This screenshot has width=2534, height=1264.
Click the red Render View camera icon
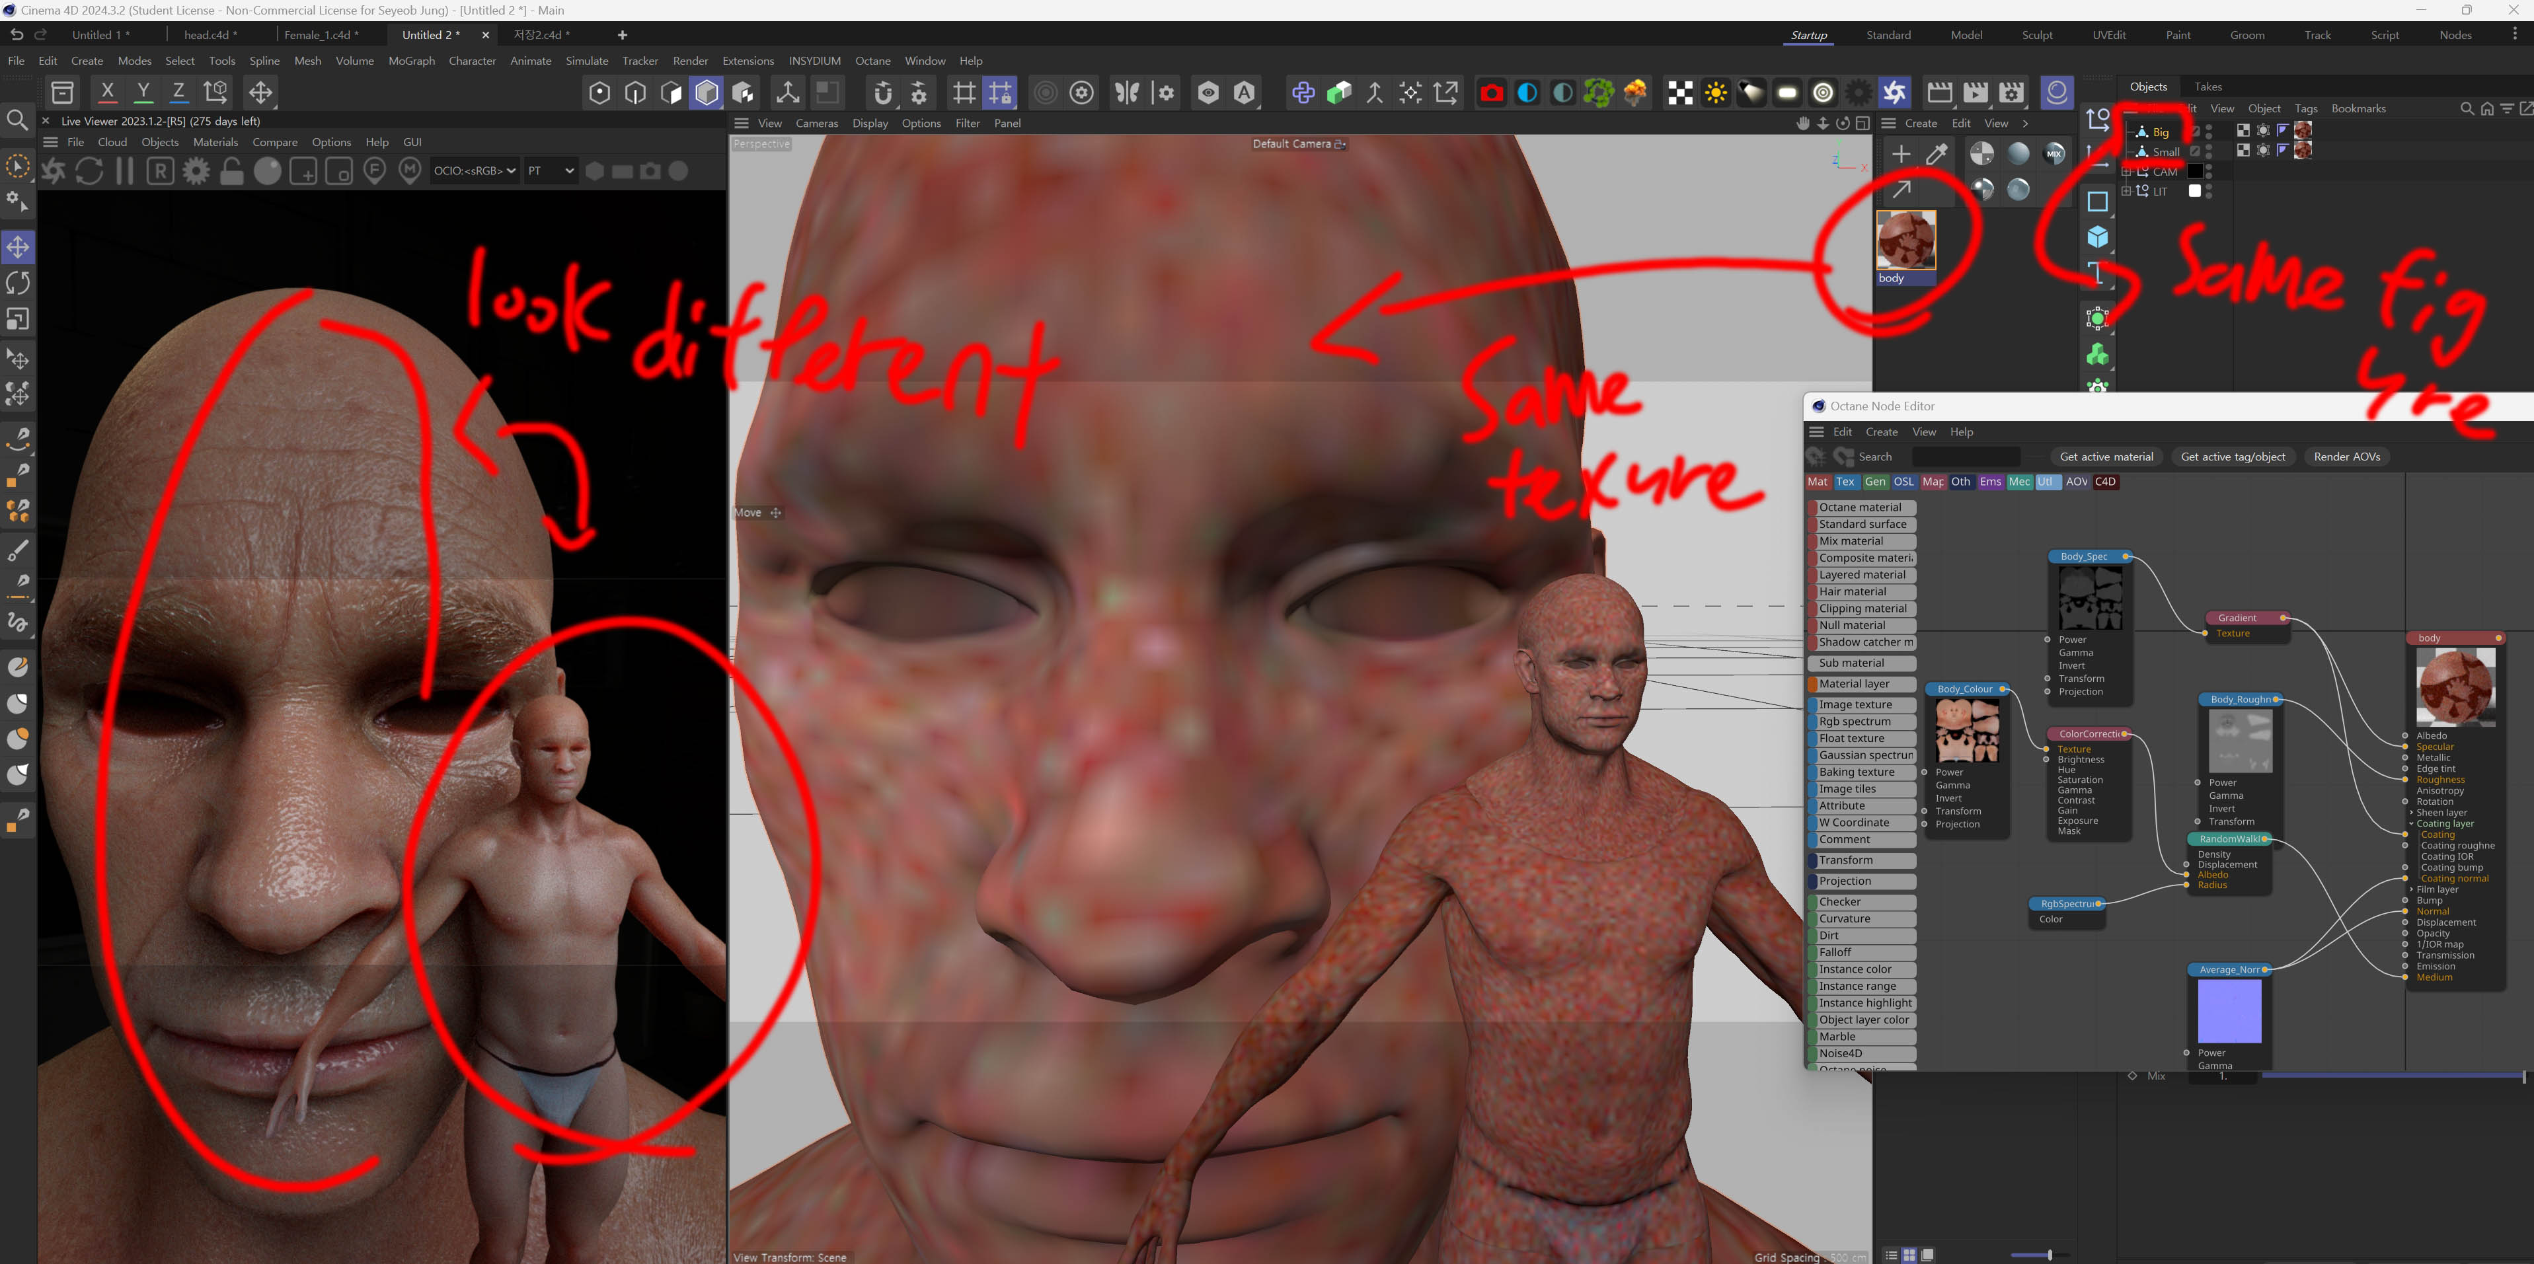[x=1491, y=93]
